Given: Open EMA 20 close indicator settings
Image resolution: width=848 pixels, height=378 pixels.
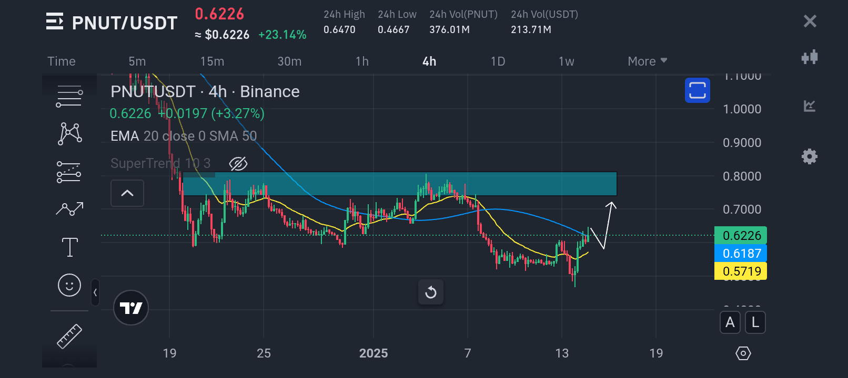Looking at the screenshot, I should pos(184,136).
